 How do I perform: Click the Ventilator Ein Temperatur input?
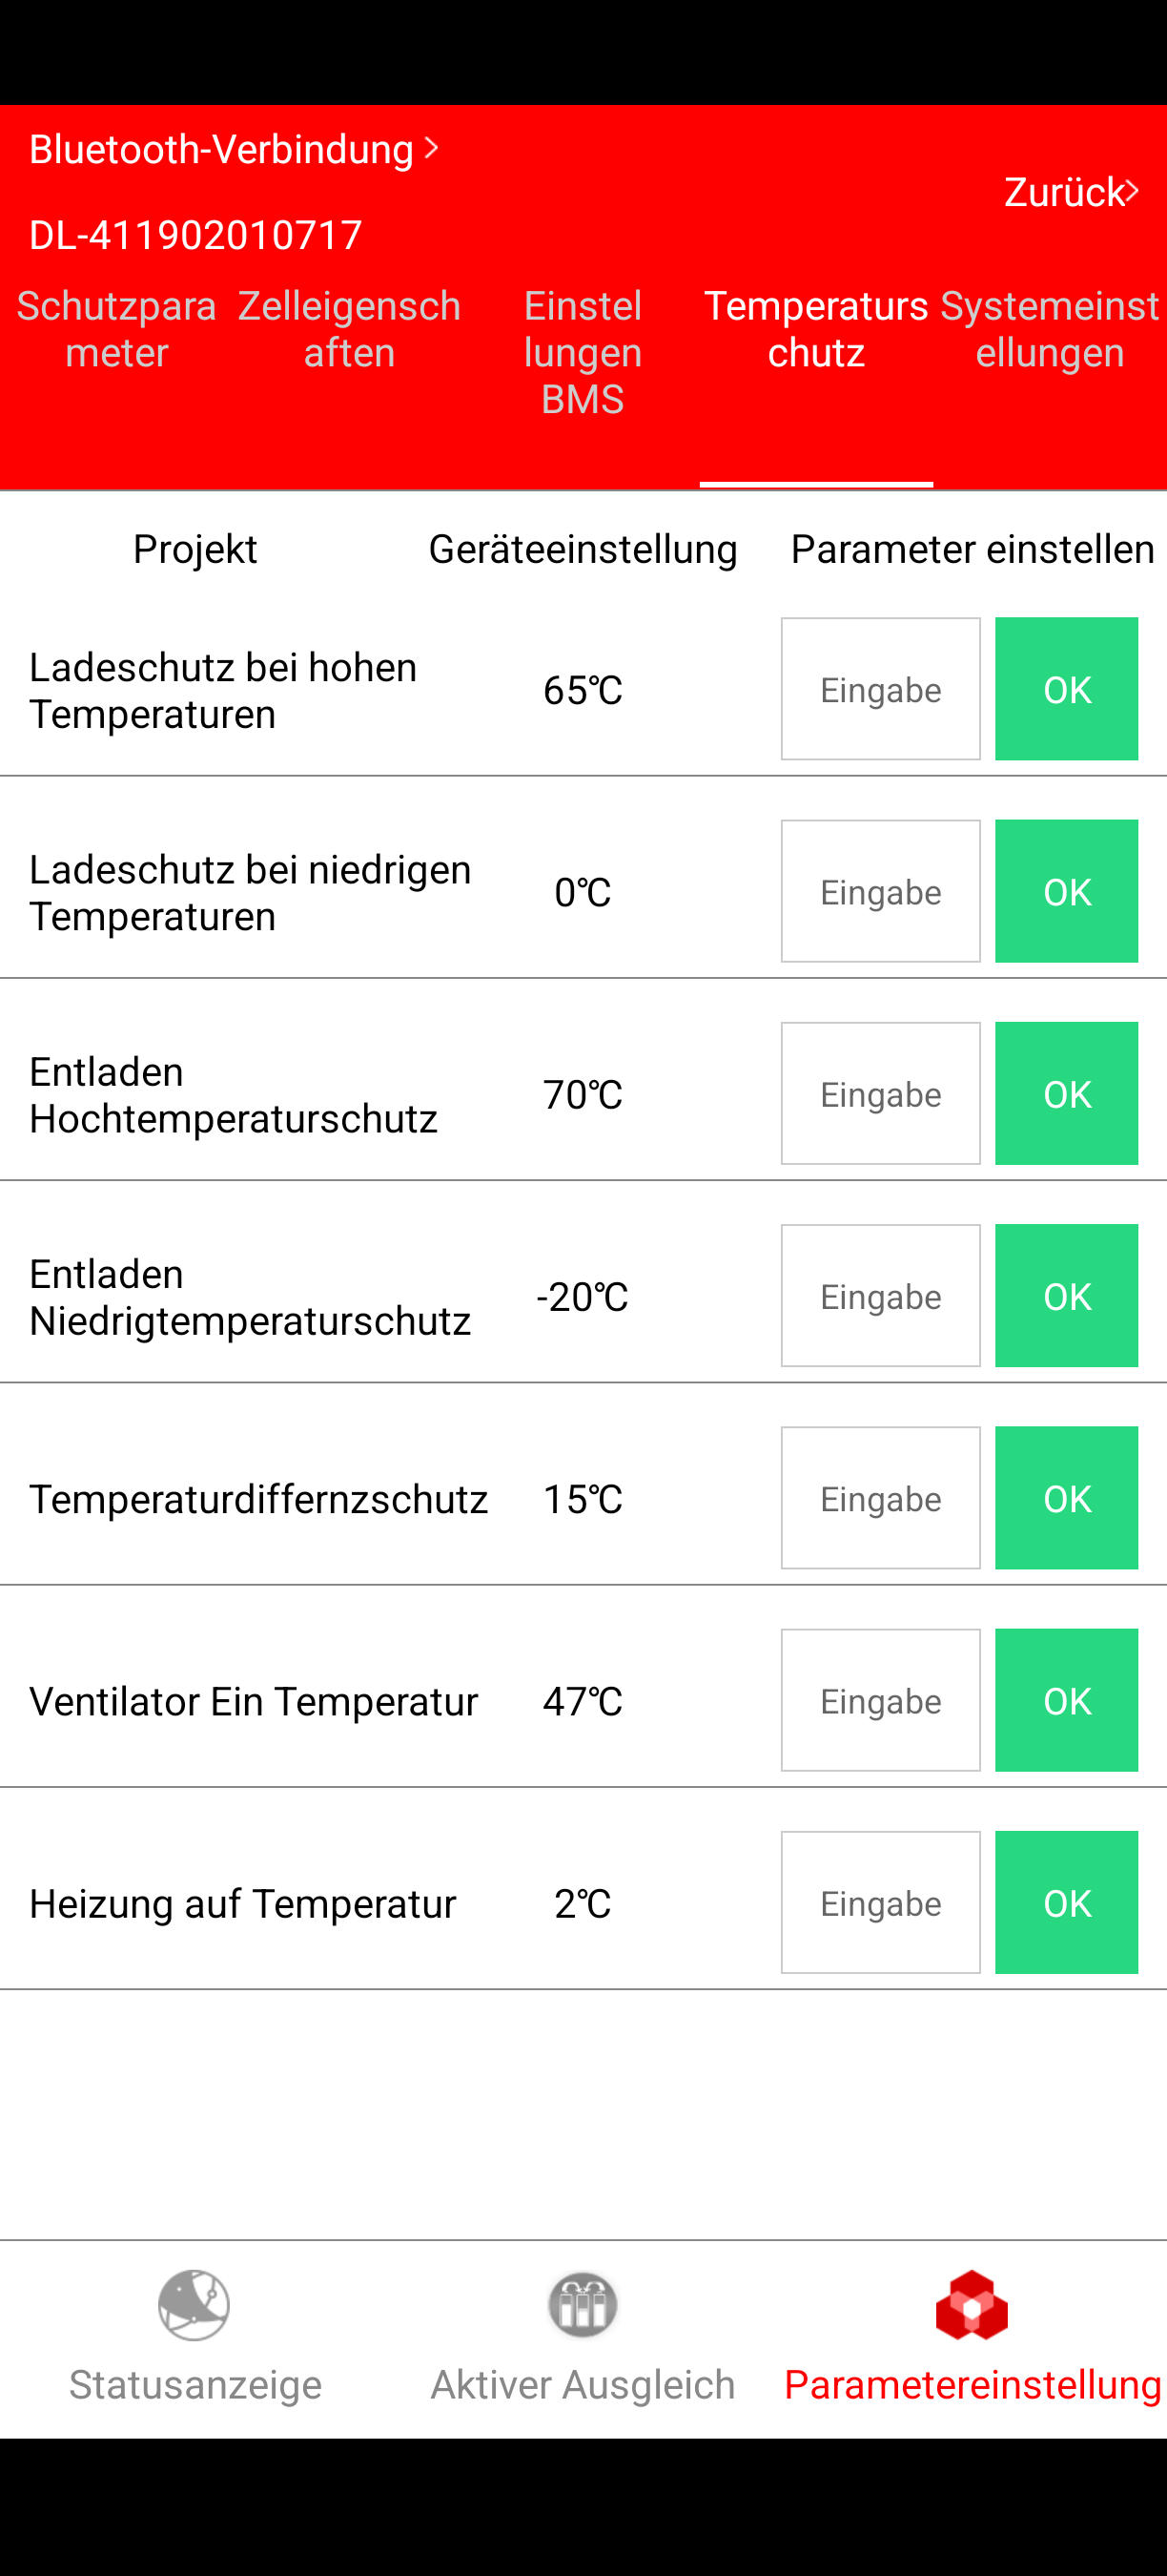(880, 1700)
